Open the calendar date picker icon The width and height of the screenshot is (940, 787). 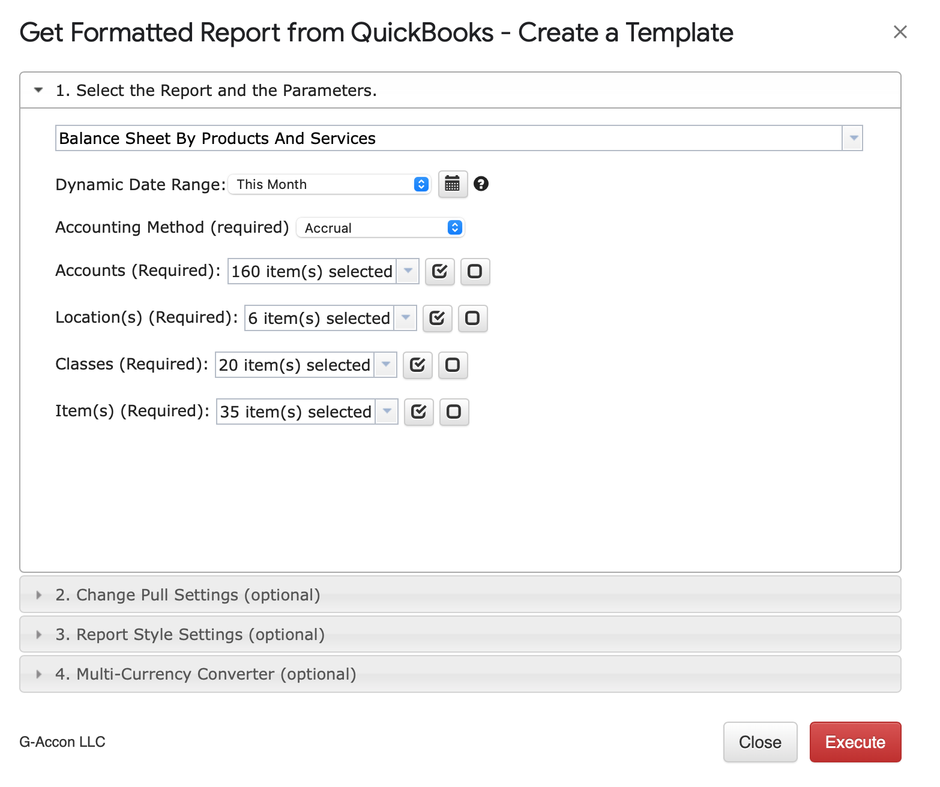pos(453,184)
